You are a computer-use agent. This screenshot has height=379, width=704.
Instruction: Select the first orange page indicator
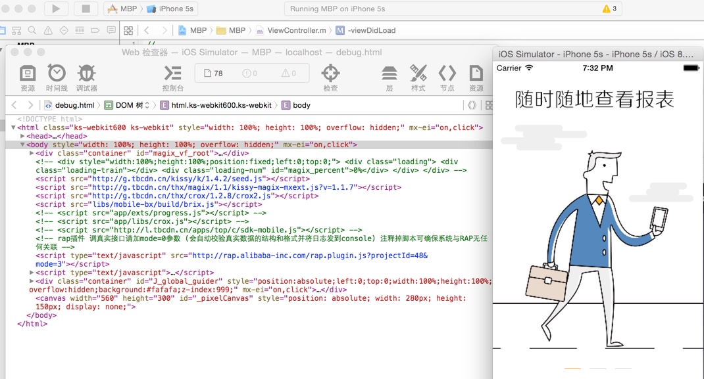point(572,368)
